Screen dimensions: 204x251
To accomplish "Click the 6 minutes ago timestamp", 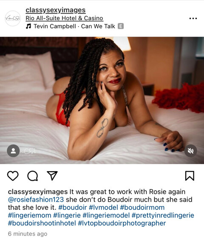I will click(x=28, y=234).
